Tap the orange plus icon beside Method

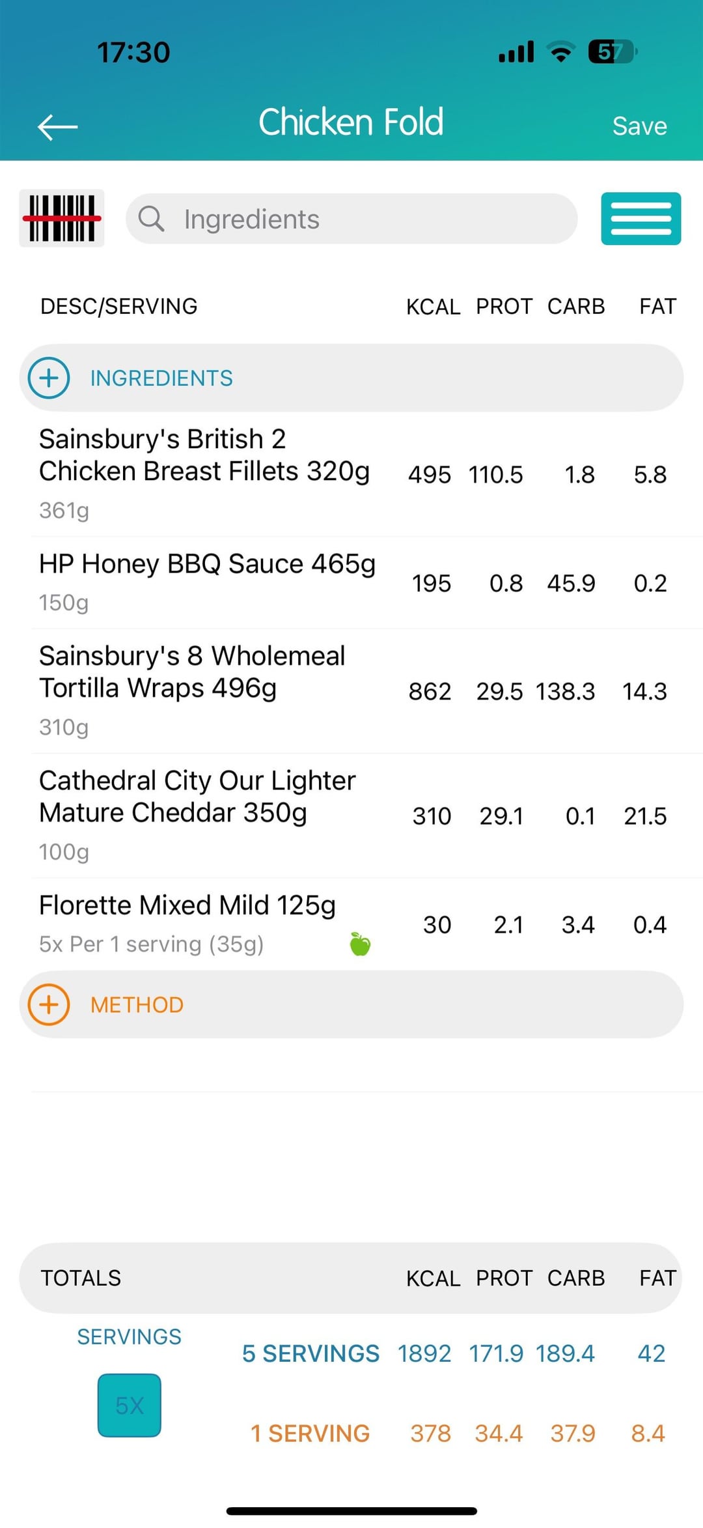(x=49, y=1004)
